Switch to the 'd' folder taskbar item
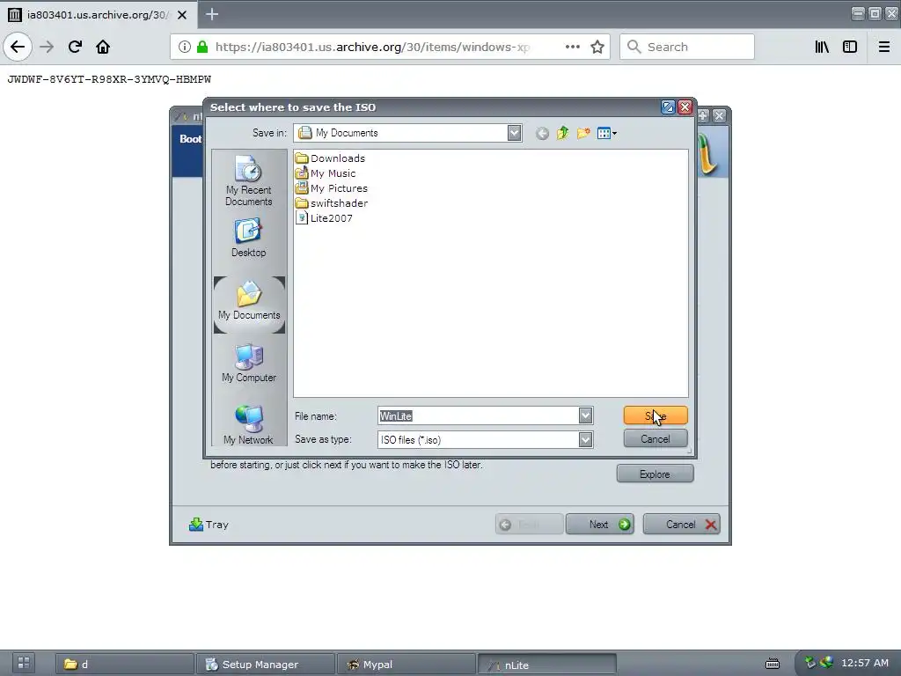This screenshot has width=901, height=676. (124, 664)
